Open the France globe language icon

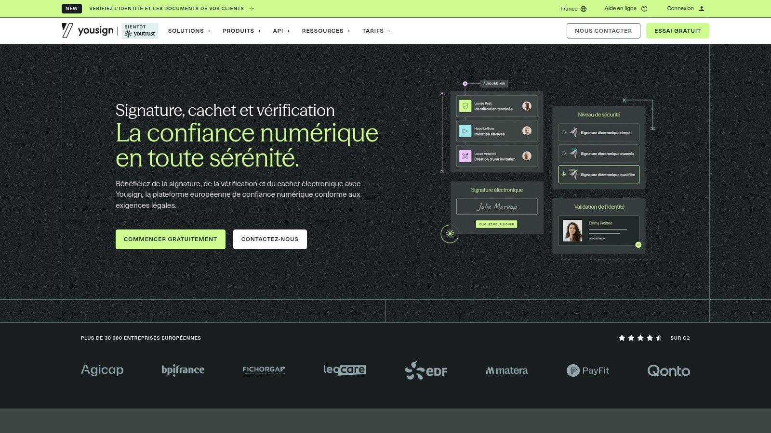(x=585, y=8)
